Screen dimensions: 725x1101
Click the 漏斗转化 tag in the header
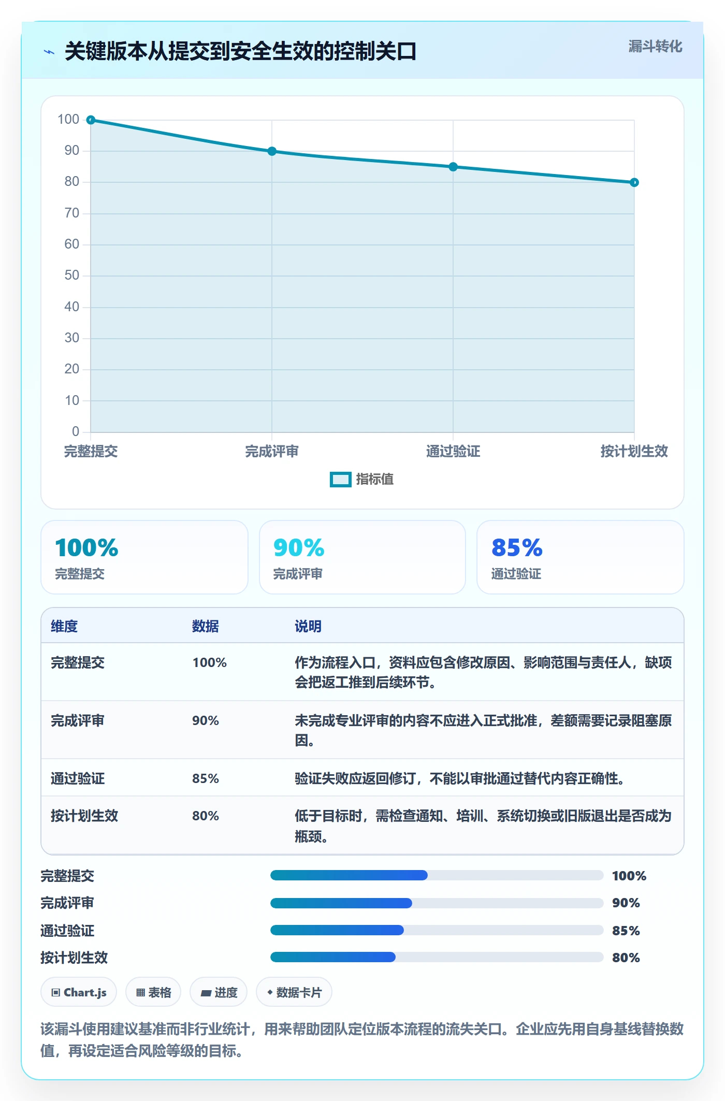pyautogui.click(x=655, y=47)
